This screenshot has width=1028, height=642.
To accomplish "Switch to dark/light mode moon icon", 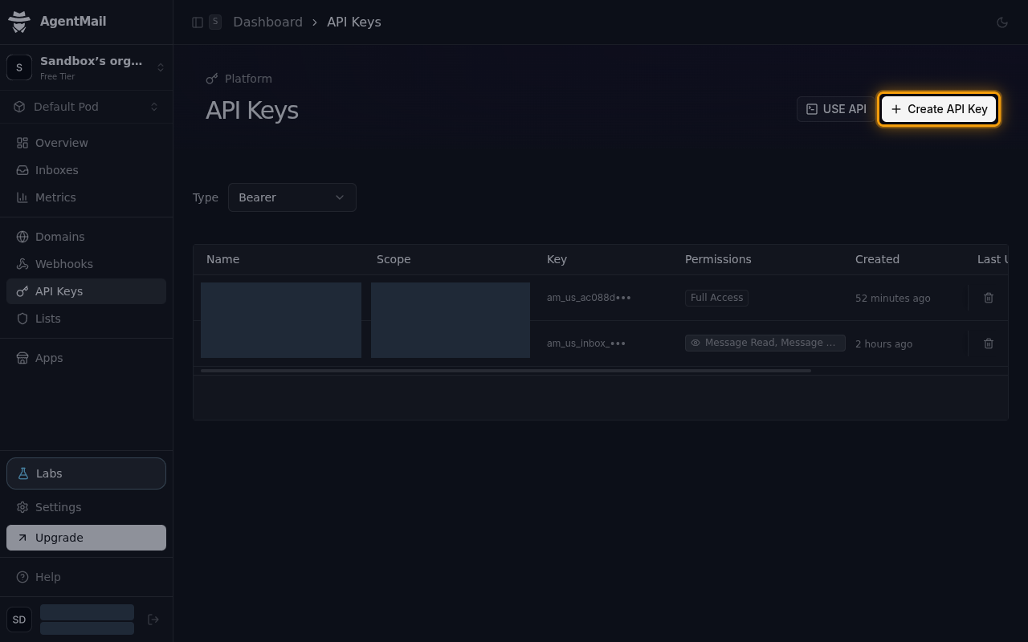I will coord(1002,22).
